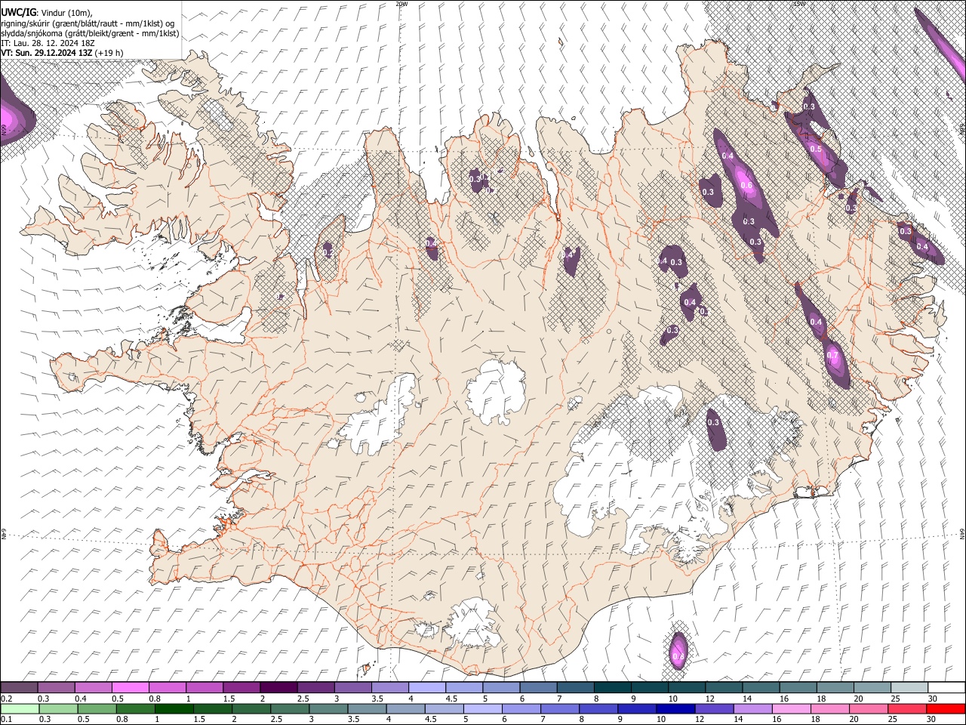Pick the light lavender upper swatch starting at 4

(x=427, y=687)
